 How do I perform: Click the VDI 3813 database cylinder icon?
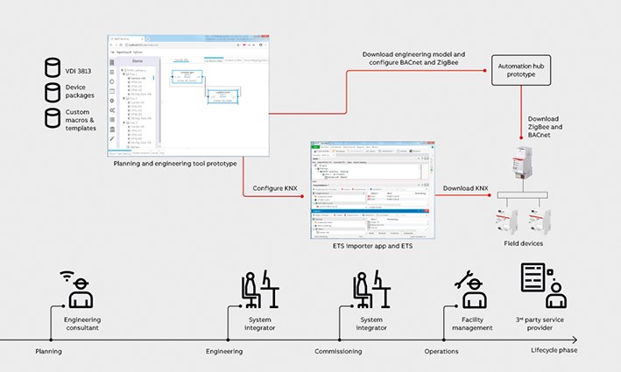[53, 68]
